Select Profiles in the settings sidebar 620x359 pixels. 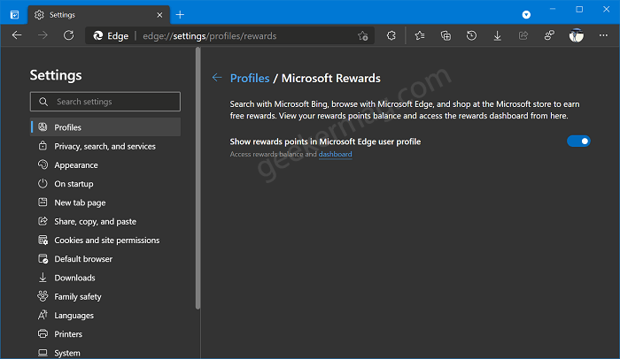point(105,127)
